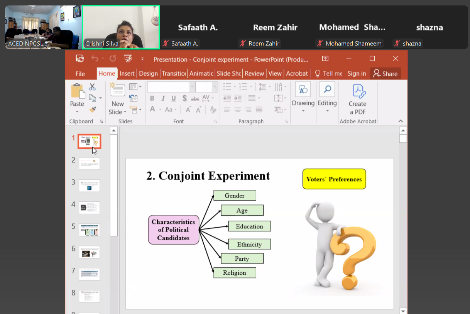Click Sign in
Screen dimensions: 470x314
click(x=357, y=74)
